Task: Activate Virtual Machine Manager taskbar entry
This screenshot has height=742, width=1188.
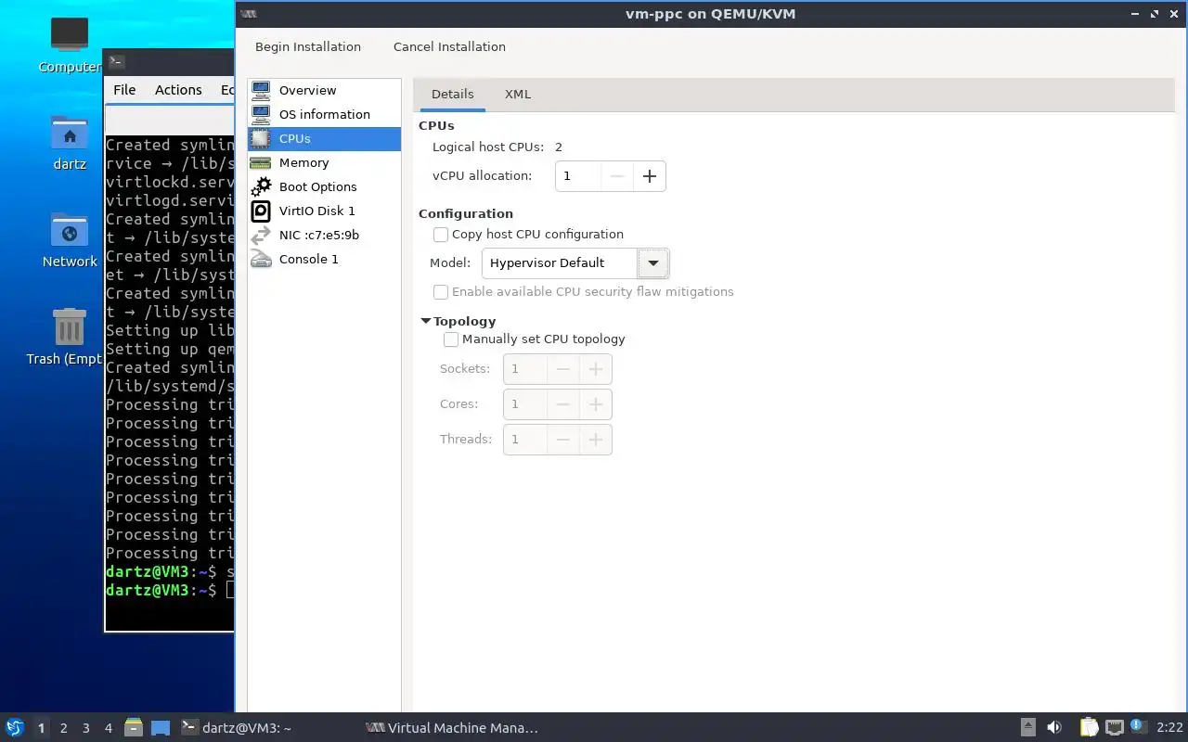Action: pyautogui.click(x=452, y=728)
